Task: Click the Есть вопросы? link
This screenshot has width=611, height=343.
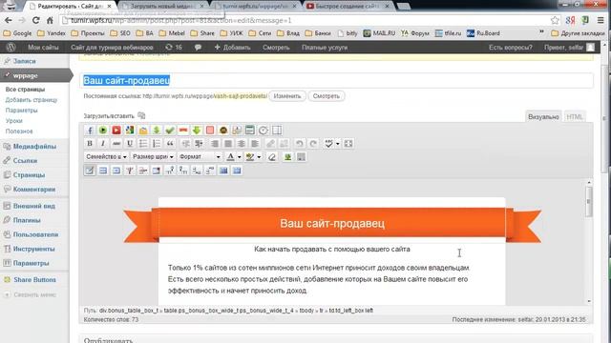Action: coord(510,47)
